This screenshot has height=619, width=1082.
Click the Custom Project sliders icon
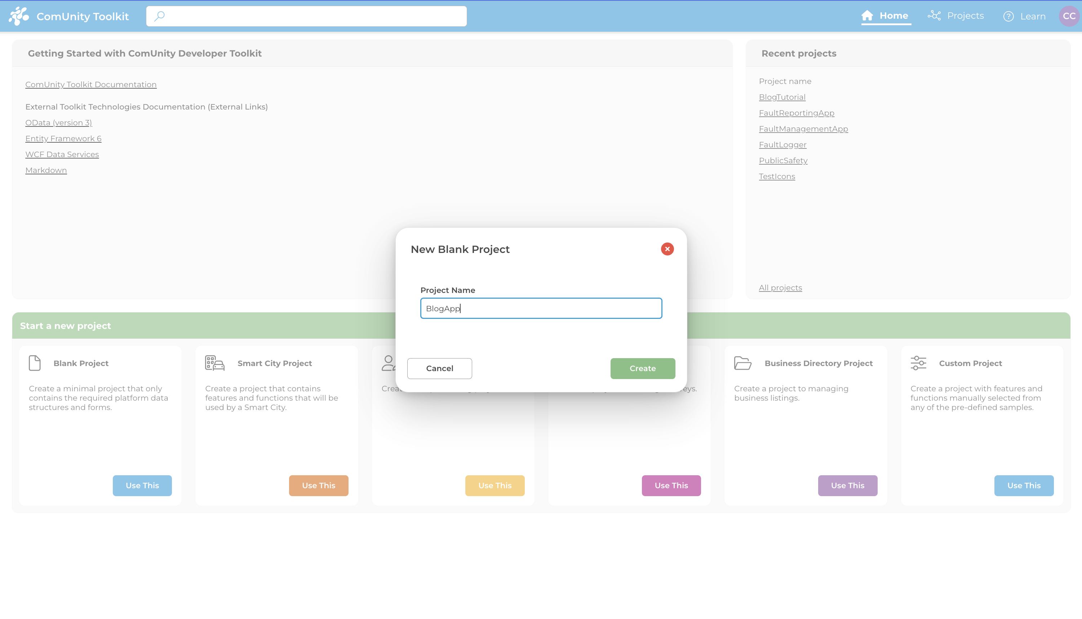pos(918,363)
